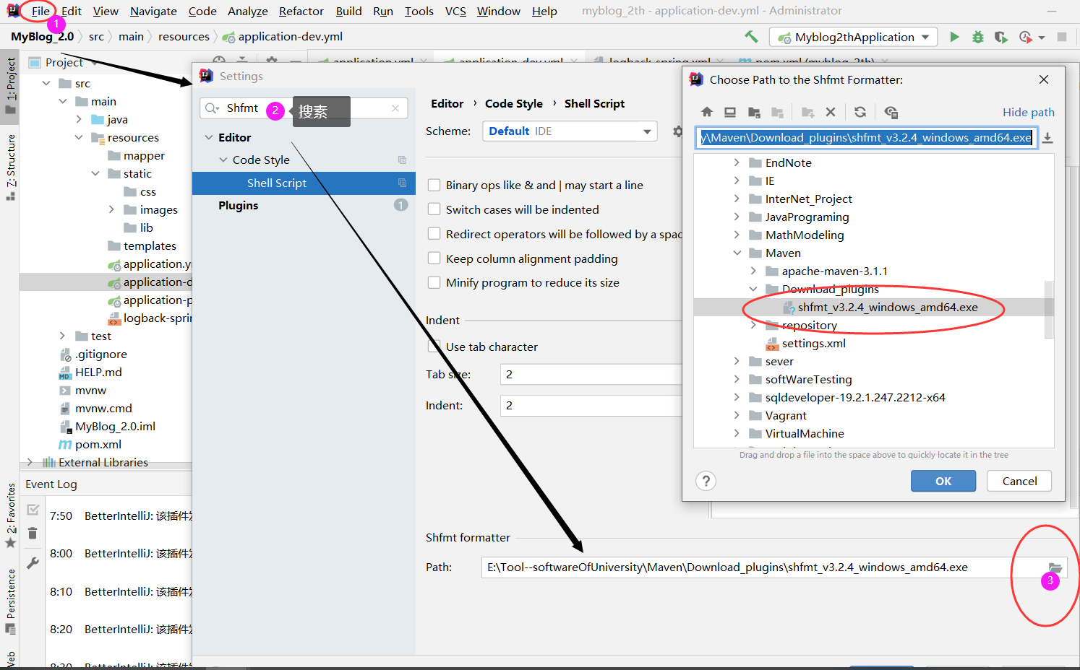Run the Myblog2thApplication
This screenshot has width=1080, height=670.
pos(955,36)
